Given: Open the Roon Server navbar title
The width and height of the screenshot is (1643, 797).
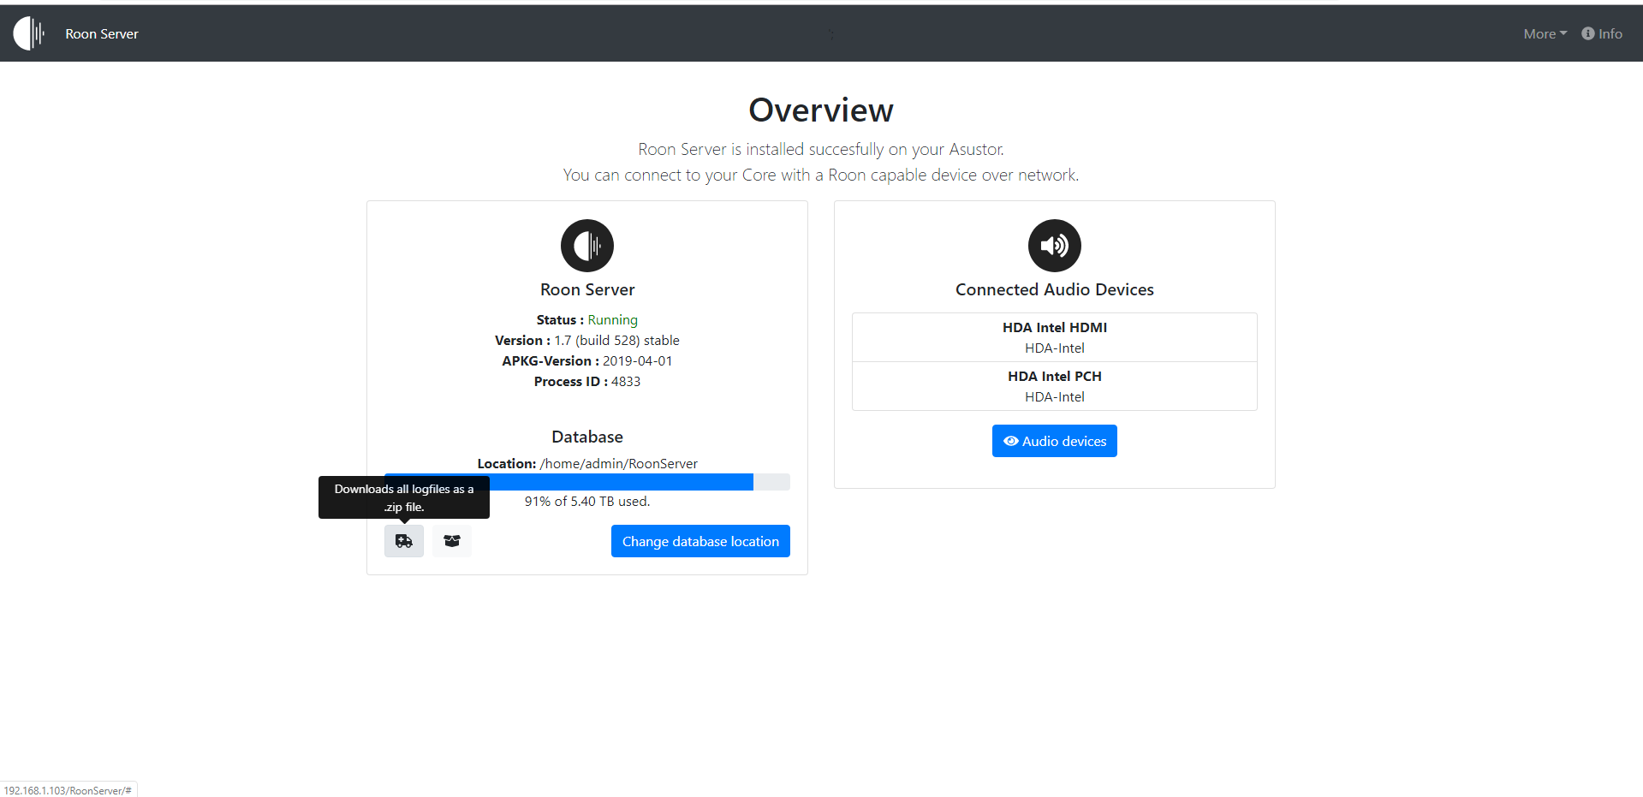Looking at the screenshot, I should pyautogui.click(x=102, y=34).
